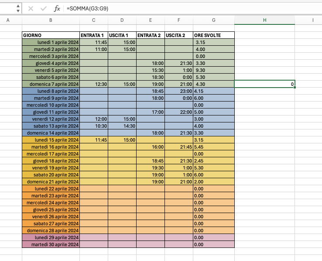
Task: Select the 23:00 exit time for lunedì 8 aprile
Action: pos(179,91)
